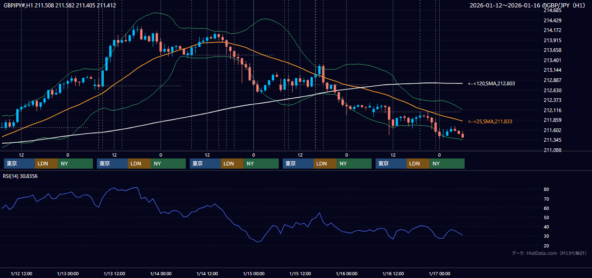Click RSI scale value 40
The height and width of the screenshot is (278, 592).
click(547, 227)
